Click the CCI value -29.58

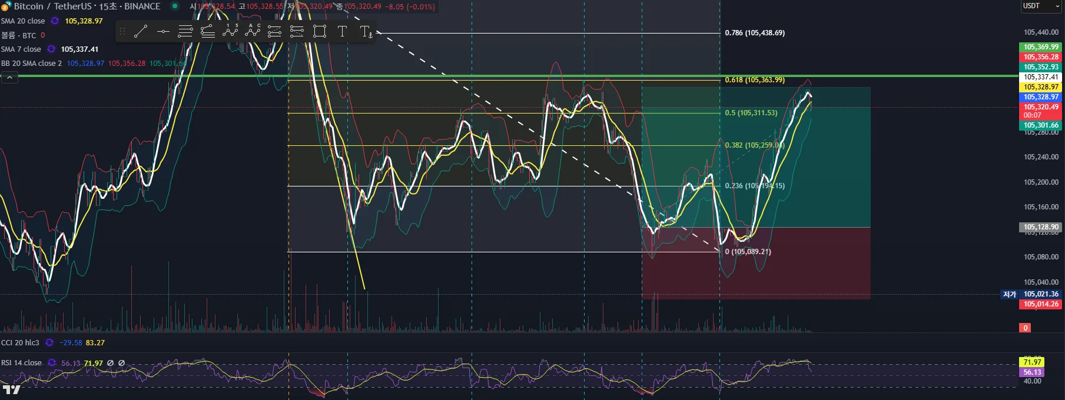[x=71, y=342]
